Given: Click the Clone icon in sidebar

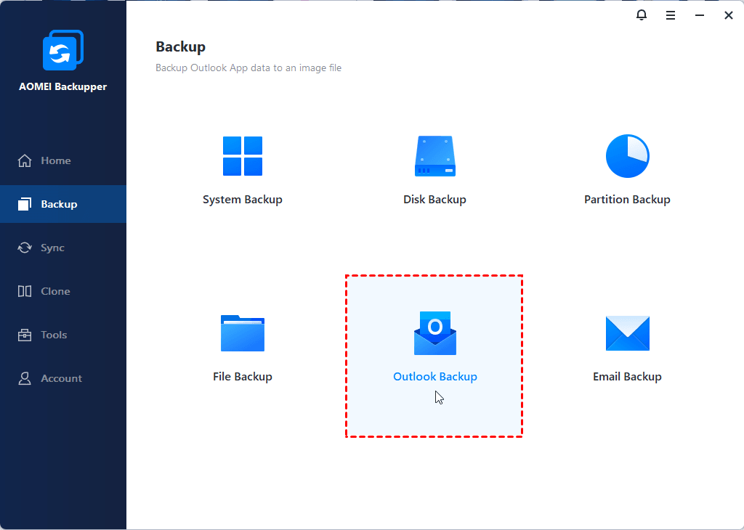Looking at the screenshot, I should [x=25, y=291].
